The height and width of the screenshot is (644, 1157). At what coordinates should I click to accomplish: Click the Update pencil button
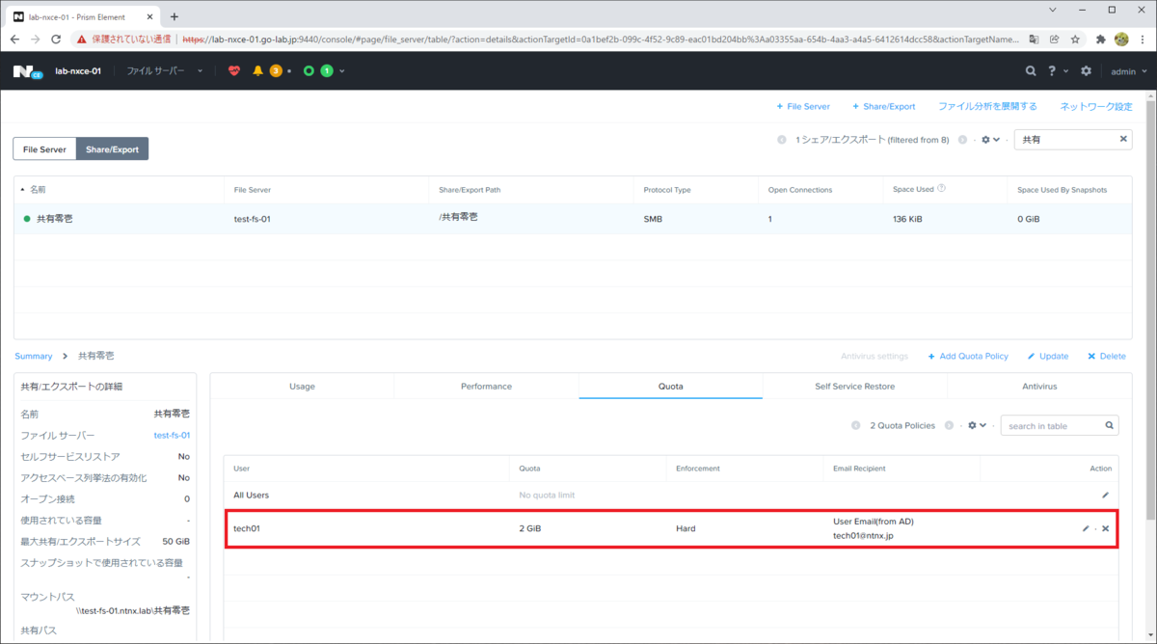[x=1048, y=356]
